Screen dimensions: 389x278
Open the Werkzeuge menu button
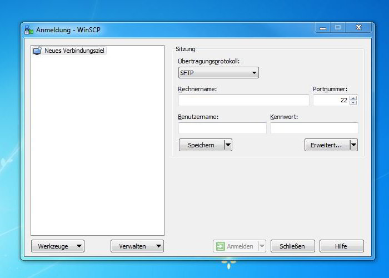tap(58, 246)
